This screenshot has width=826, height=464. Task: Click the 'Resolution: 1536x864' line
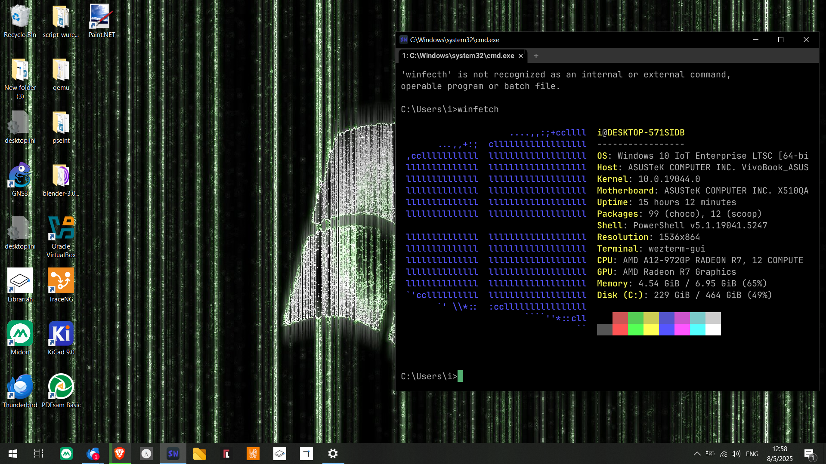click(649, 237)
